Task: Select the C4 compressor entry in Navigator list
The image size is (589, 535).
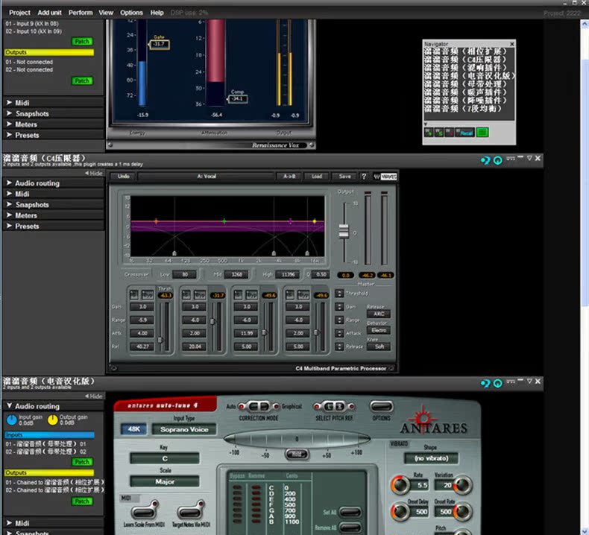Action: pyautogui.click(x=469, y=60)
